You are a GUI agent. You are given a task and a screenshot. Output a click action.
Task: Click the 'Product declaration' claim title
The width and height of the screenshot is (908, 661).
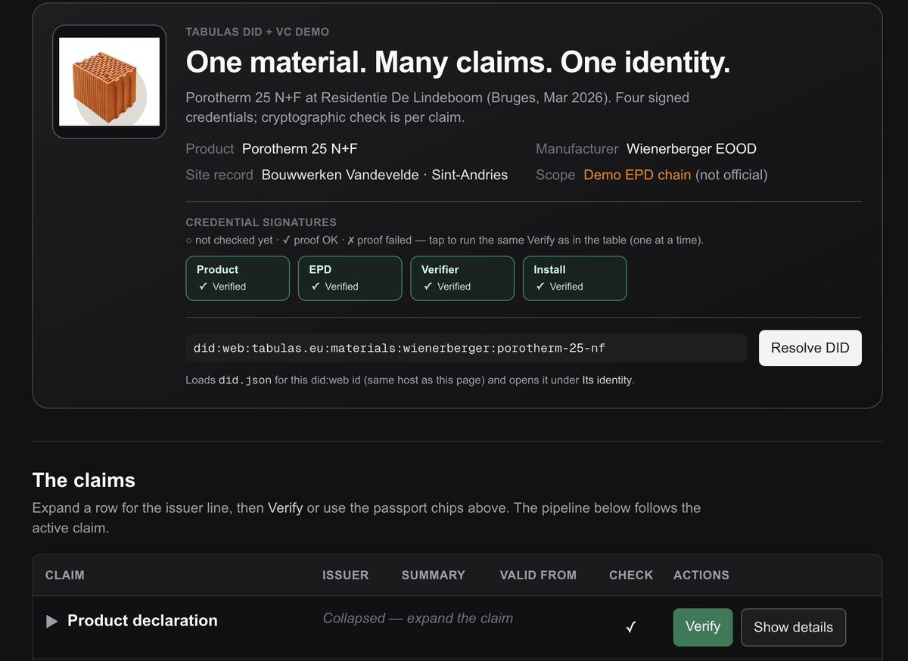point(142,620)
